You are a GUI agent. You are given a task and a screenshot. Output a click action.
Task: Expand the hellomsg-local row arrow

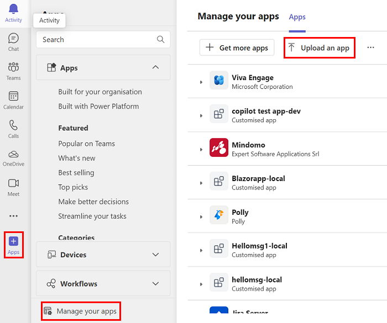point(201,284)
